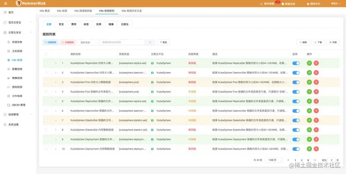
Task: Edit row 9 Deployment 容器的文件 rule
Action: point(309,139)
